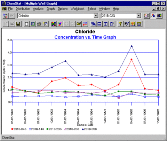
Task: Open the Analysis menu
Action: (38, 9)
